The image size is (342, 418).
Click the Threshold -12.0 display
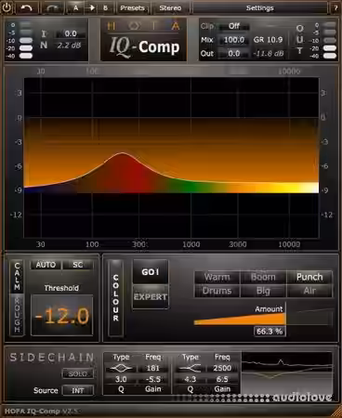62,316
